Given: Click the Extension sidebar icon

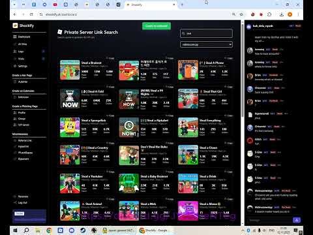Looking at the screenshot, I should 15,97.
